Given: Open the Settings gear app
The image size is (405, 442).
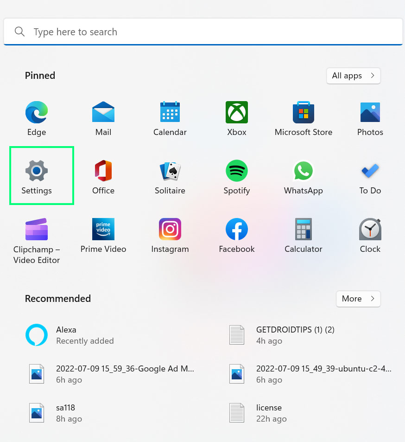Looking at the screenshot, I should (x=37, y=177).
